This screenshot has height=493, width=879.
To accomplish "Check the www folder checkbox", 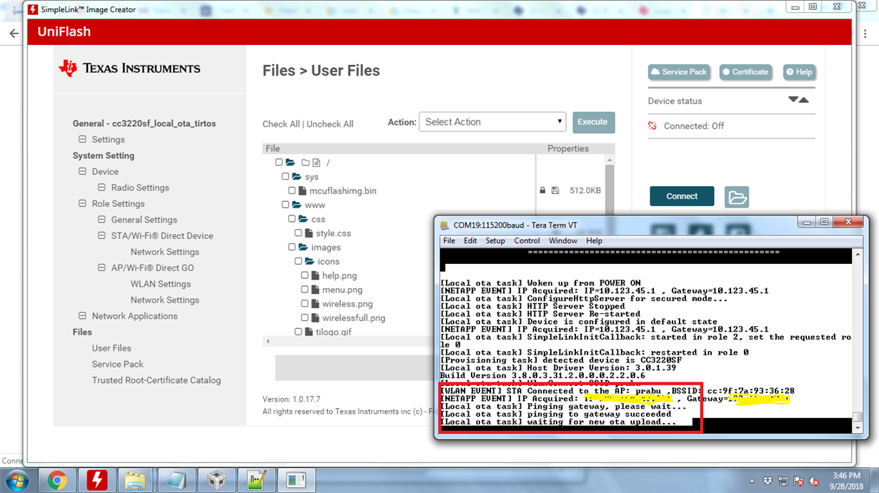I will pos(285,205).
